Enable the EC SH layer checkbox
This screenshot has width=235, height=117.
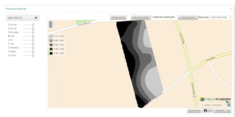click(x=9, y=25)
